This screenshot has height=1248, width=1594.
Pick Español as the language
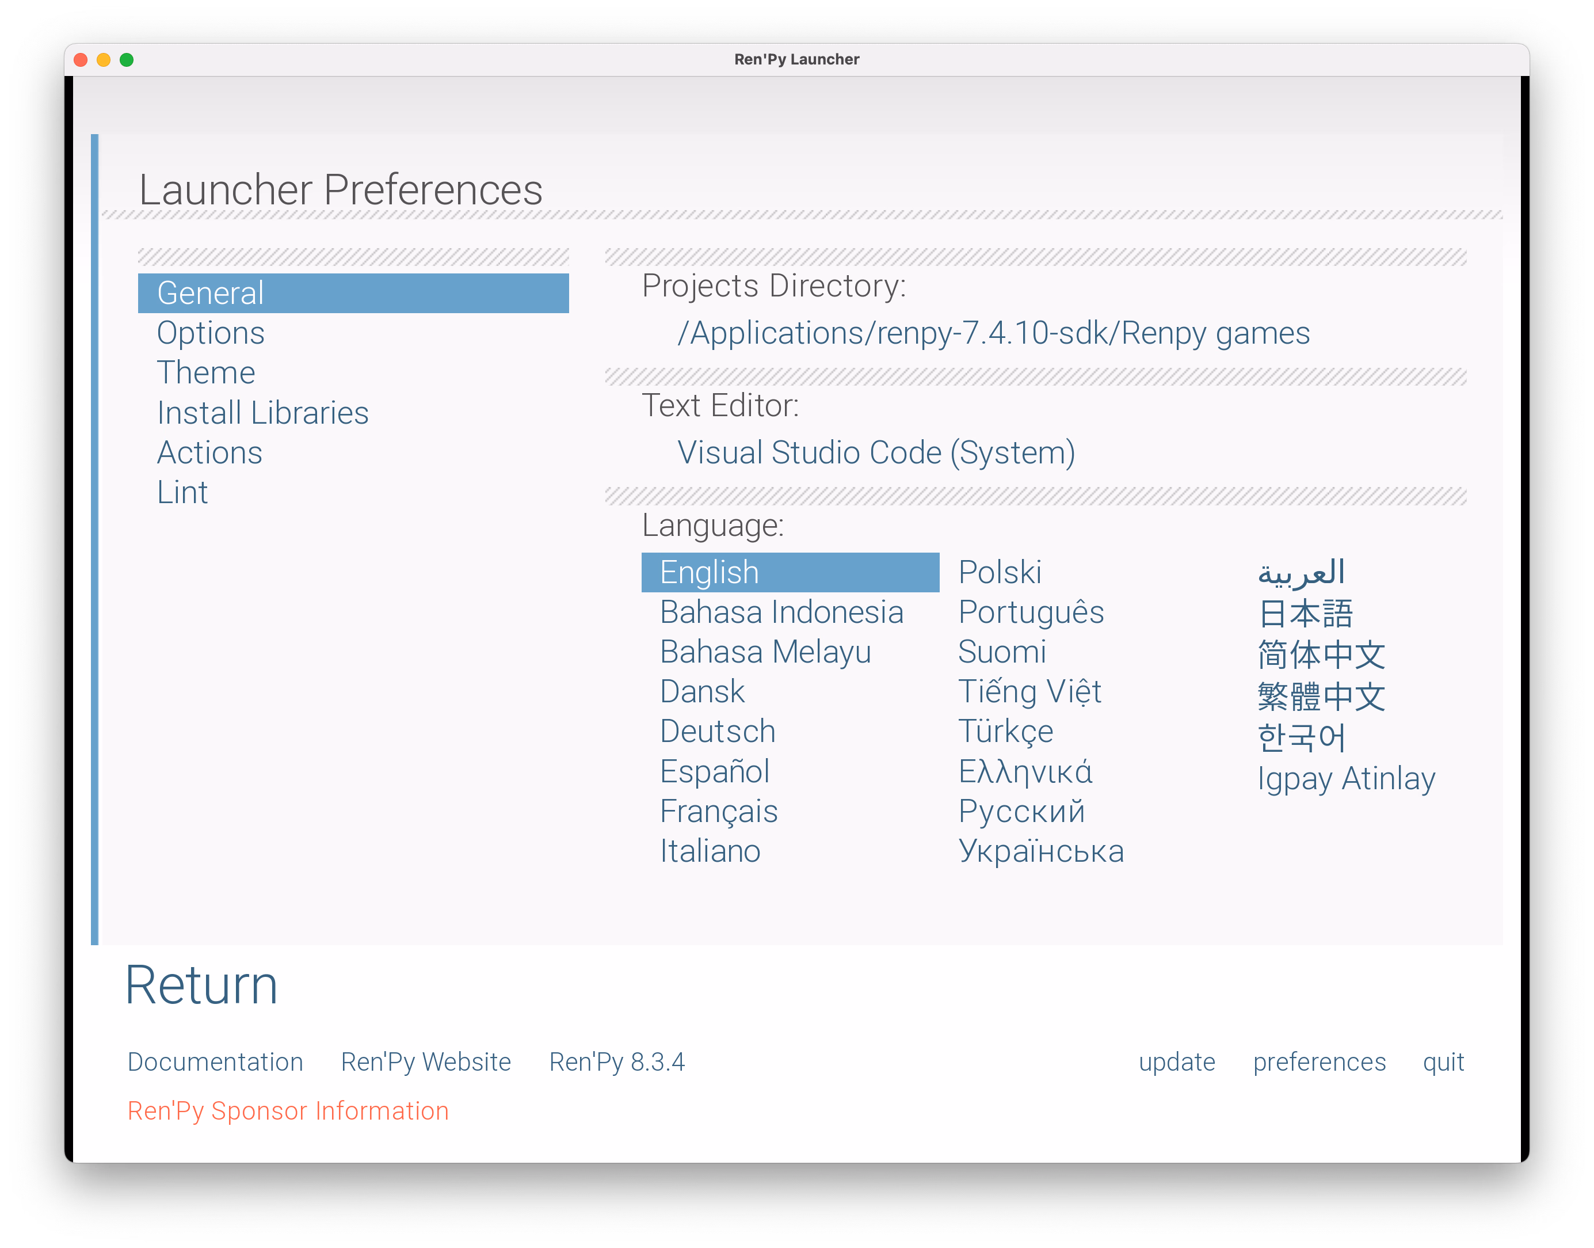click(x=715, y=771)
